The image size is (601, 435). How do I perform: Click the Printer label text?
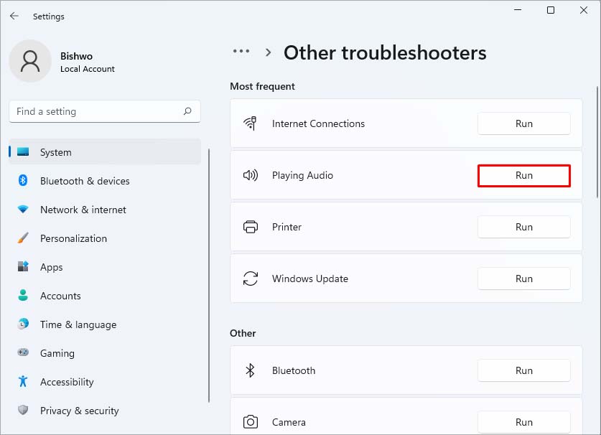286,227
